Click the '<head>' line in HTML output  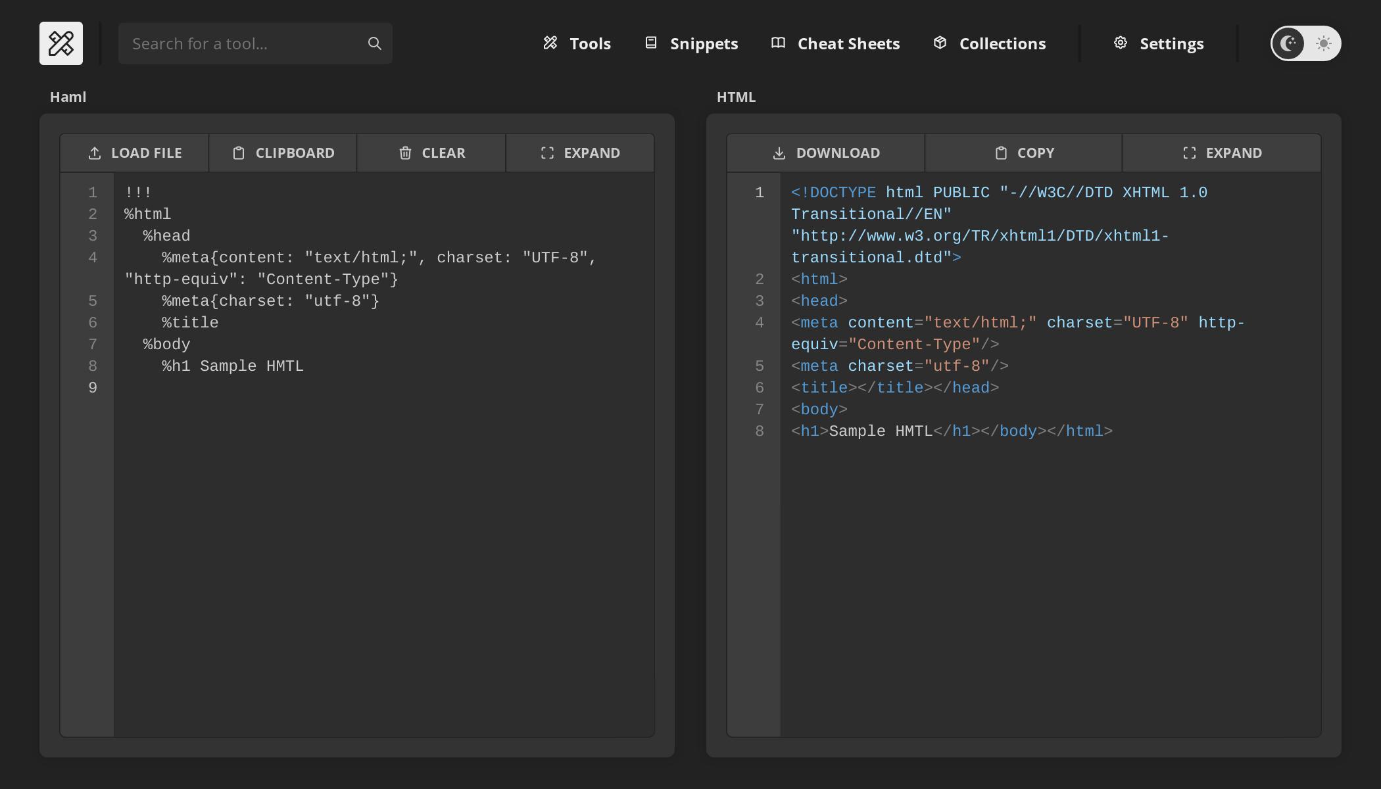[819, 301]
